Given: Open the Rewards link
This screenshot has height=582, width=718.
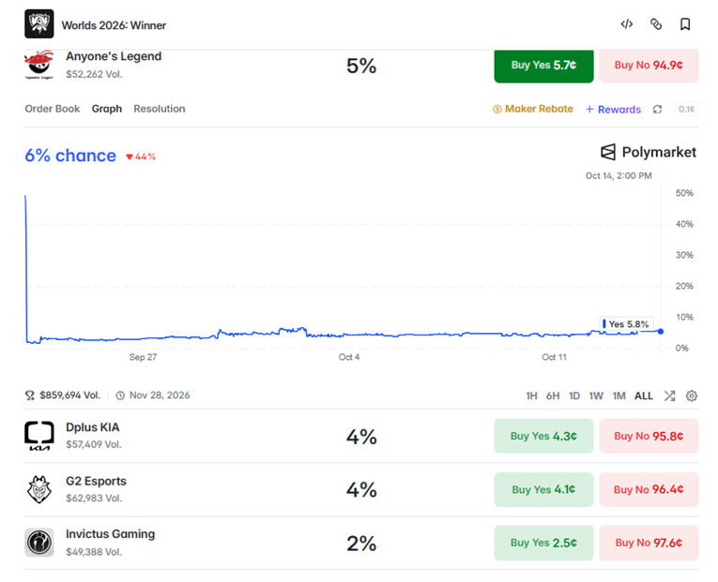Looking at the screenshot, I should (x=613, y=110).
